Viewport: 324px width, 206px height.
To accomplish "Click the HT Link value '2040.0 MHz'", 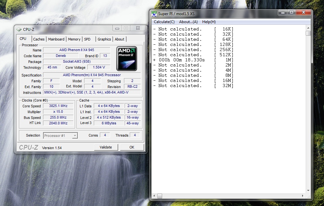I will (x=58, y=123).
